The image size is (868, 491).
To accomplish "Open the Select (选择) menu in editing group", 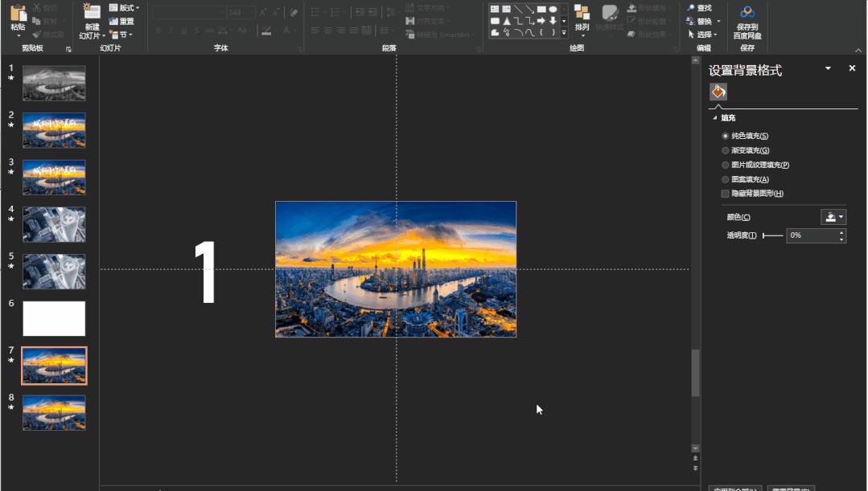I will click(704, 35).
